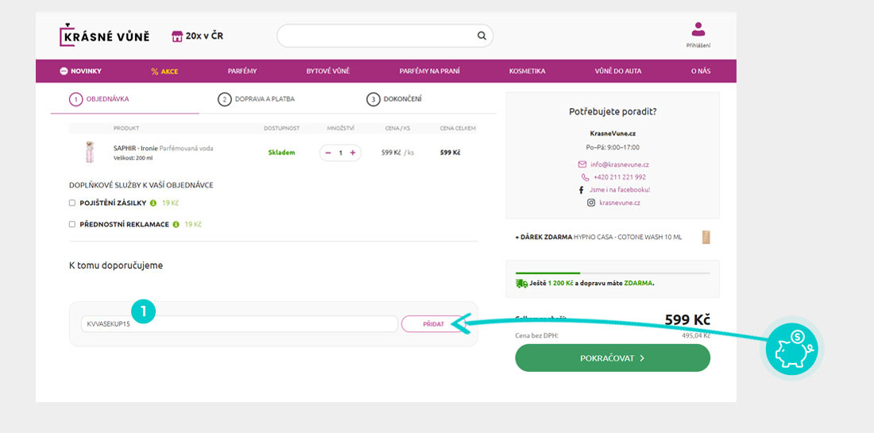Decrease product quantity with minus button
Viewport: 874px width, 433px height.
329,153
